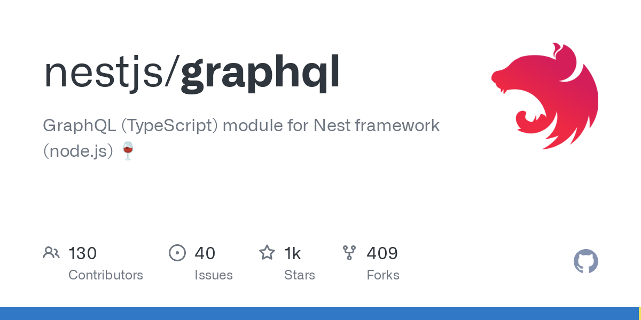Click the Issues label
Image resolution: width=641 pixels, height=320 pixels.
tap(214, 275)
